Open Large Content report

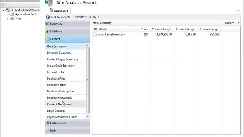65,111
